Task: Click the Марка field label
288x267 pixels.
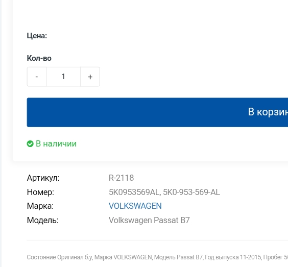Action: coord(40,206)
